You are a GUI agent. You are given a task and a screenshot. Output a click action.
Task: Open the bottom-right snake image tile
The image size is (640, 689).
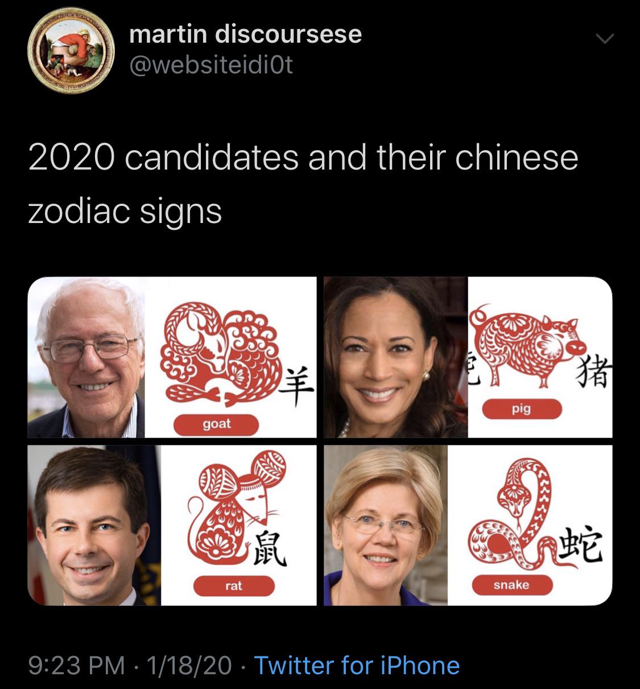click(468, 525)
